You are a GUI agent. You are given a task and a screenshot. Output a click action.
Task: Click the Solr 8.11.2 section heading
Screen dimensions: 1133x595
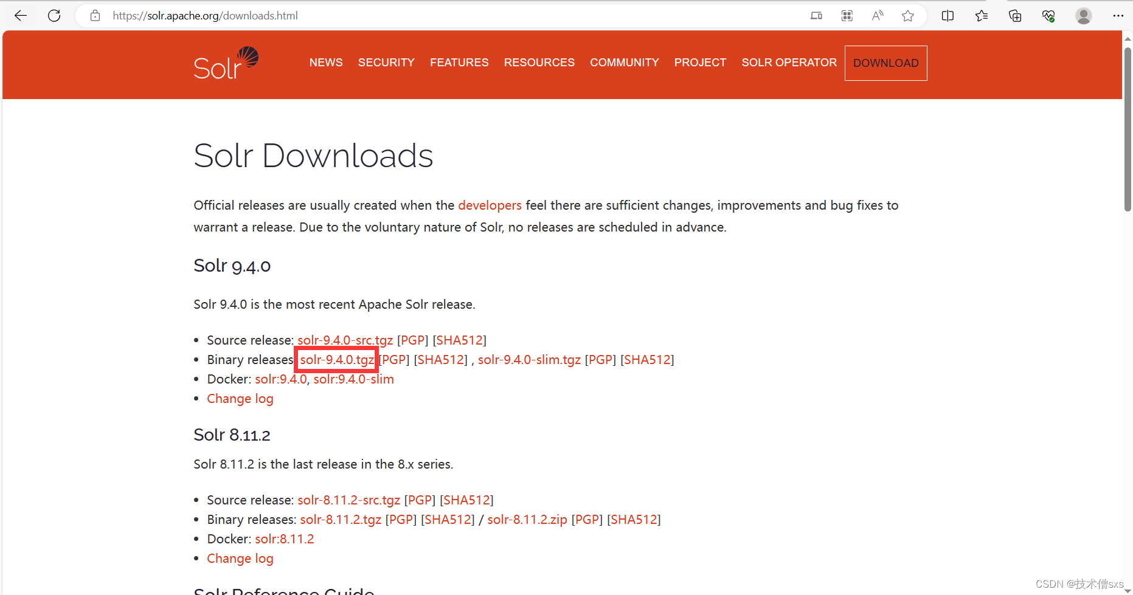(x=232, y=435)
